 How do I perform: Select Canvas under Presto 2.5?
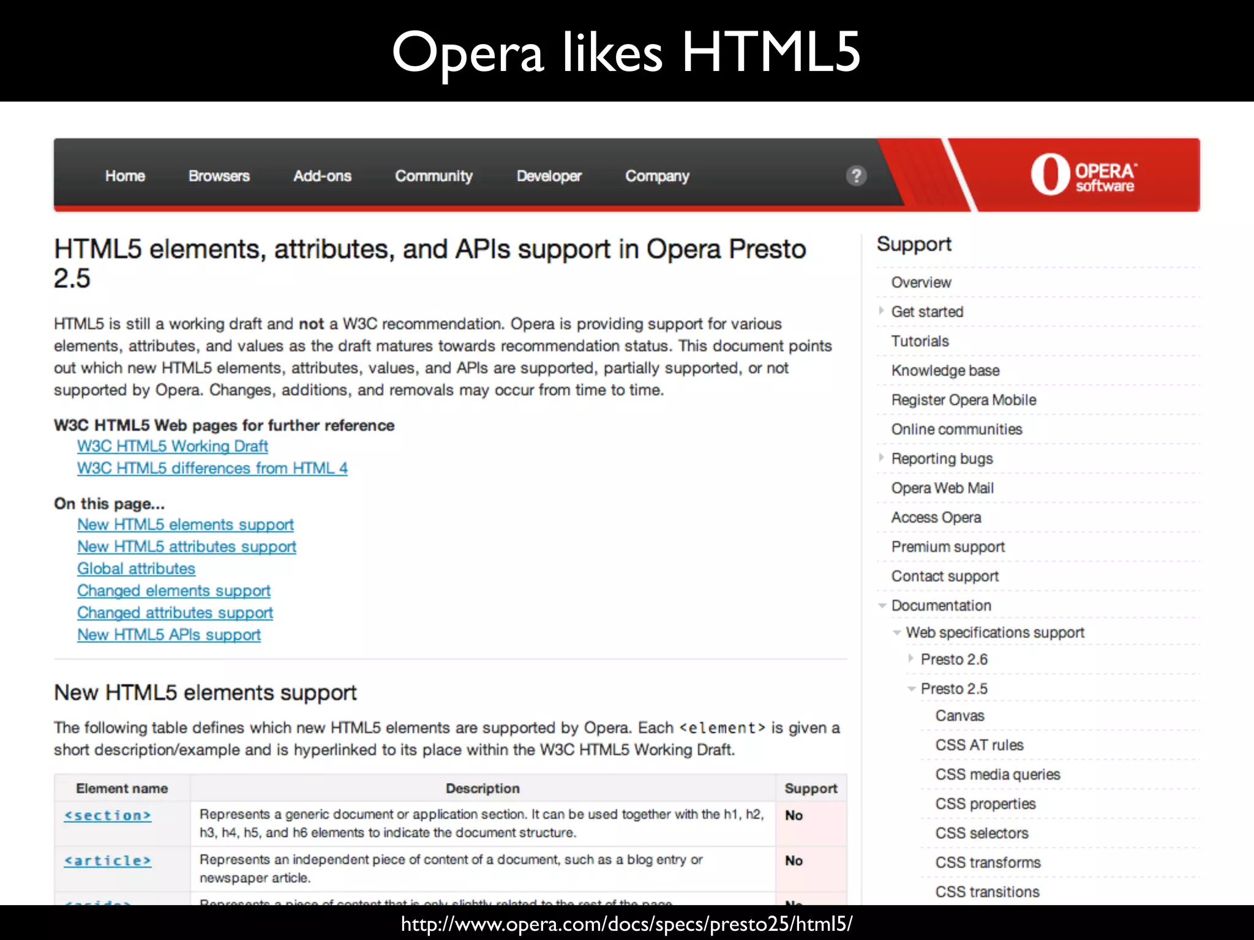[x=959, y=715]
